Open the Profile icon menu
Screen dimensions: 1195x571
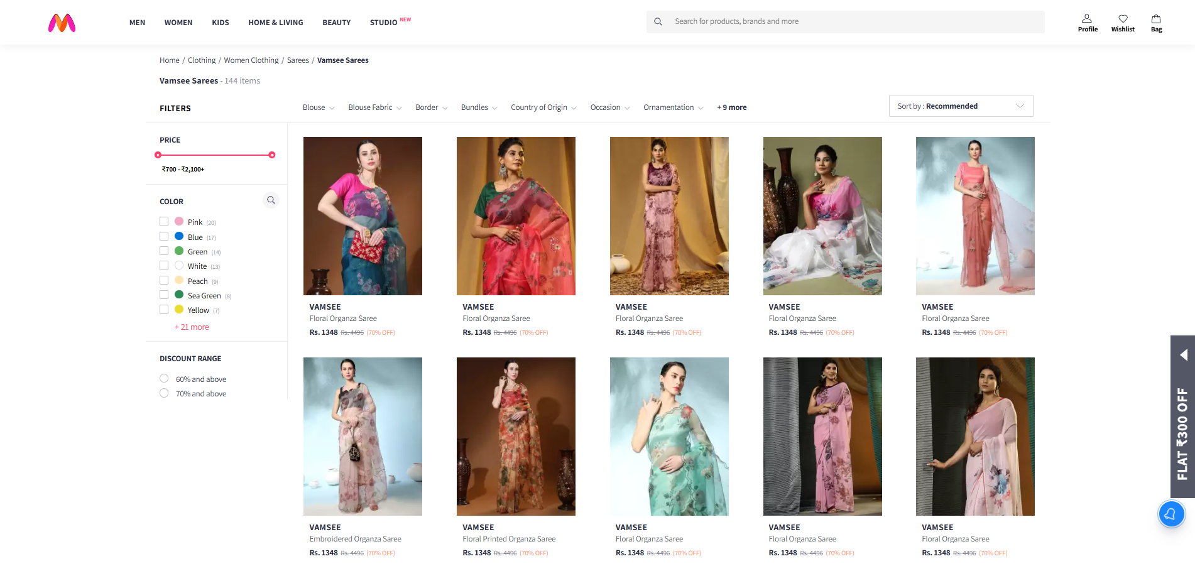pyautogui.click(x=1087, y=19)
